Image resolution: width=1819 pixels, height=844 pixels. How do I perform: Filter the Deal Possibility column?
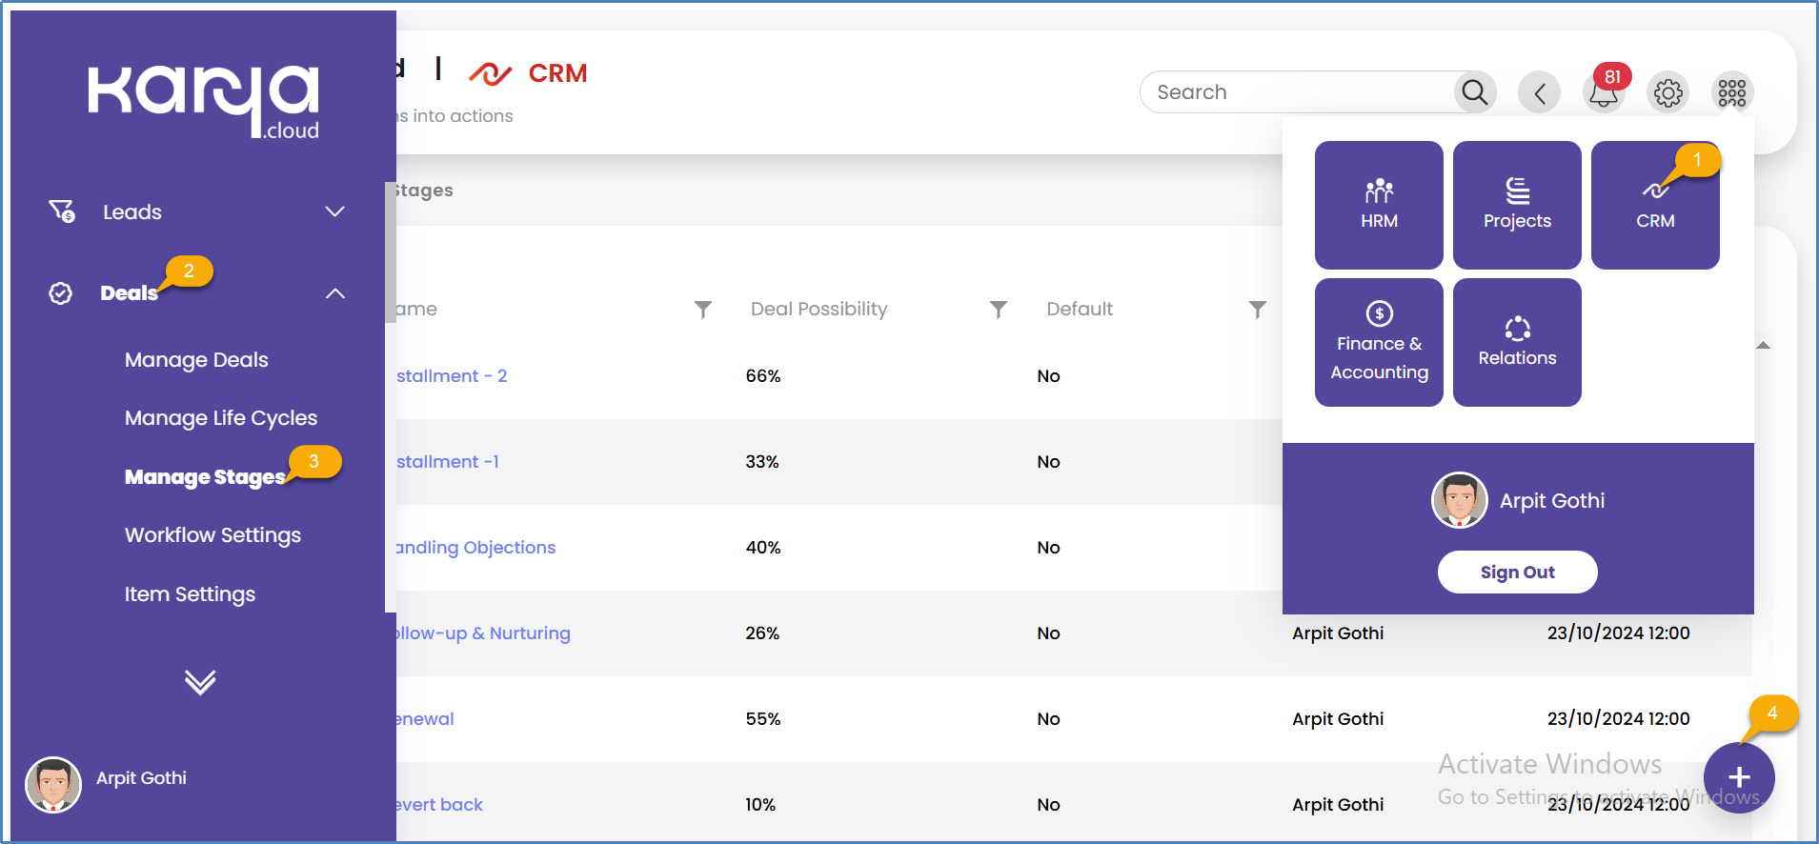click(999, 310)
